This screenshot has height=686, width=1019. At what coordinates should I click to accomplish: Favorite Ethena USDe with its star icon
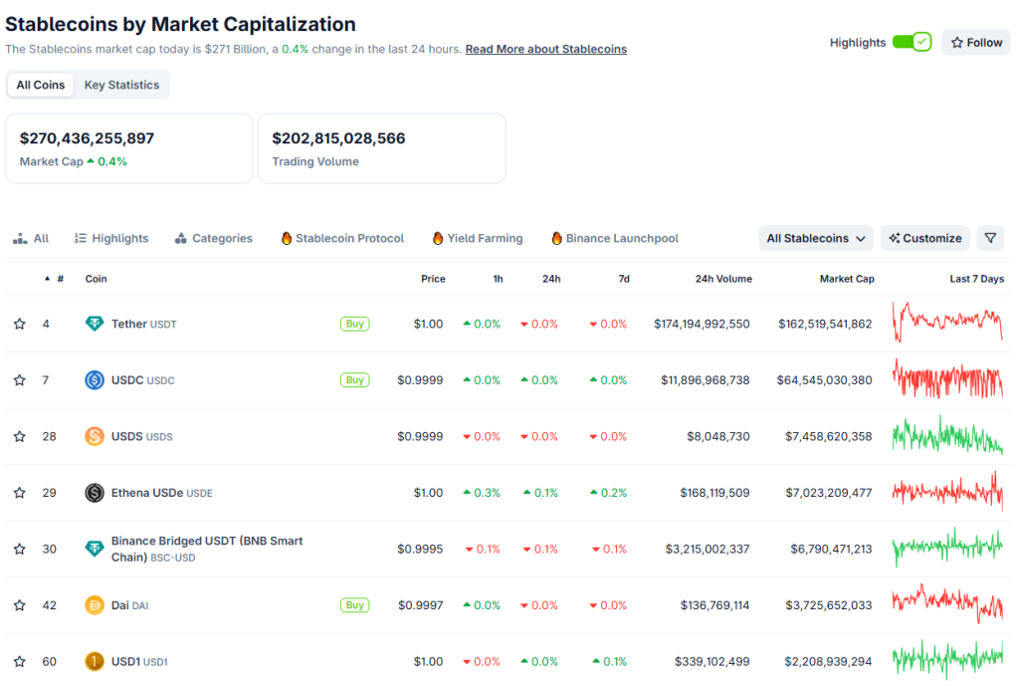click(x=20, y=493)
